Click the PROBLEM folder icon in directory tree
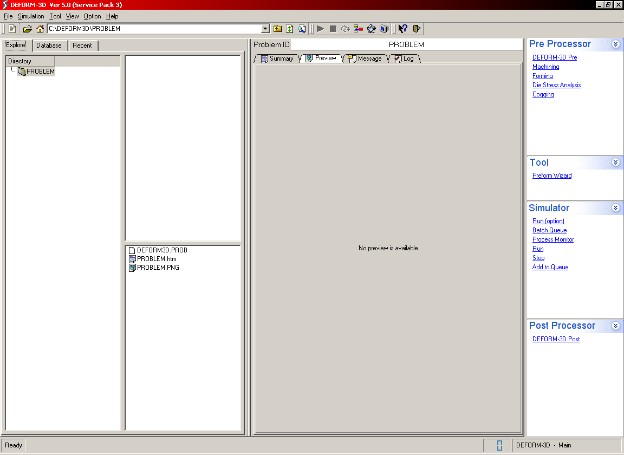Screen dimensions: 624x455 click(22, 71)
